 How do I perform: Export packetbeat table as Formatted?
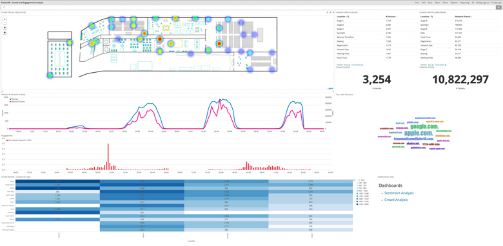point(440,64)
